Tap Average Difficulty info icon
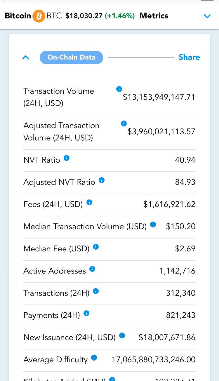 coord(94,358)
